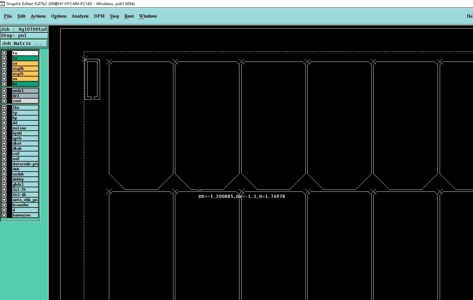Click the DX/DY measurement readout text

[242, 196]
